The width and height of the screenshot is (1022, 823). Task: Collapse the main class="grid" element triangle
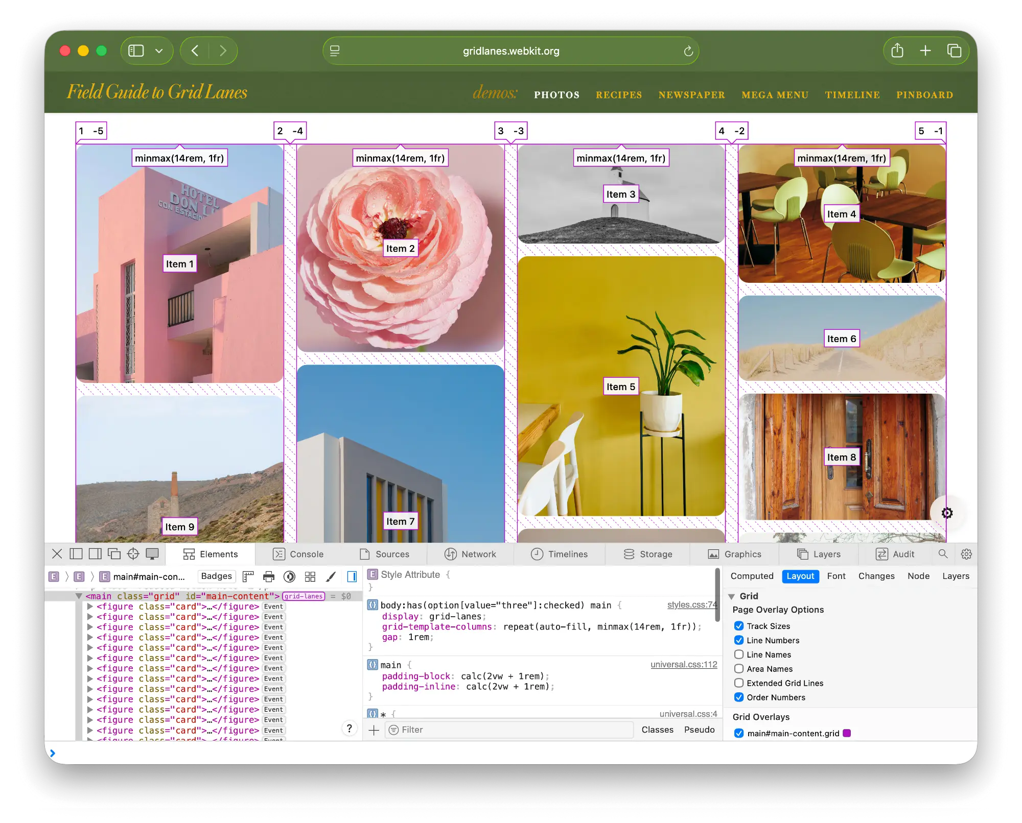[79, 596]
